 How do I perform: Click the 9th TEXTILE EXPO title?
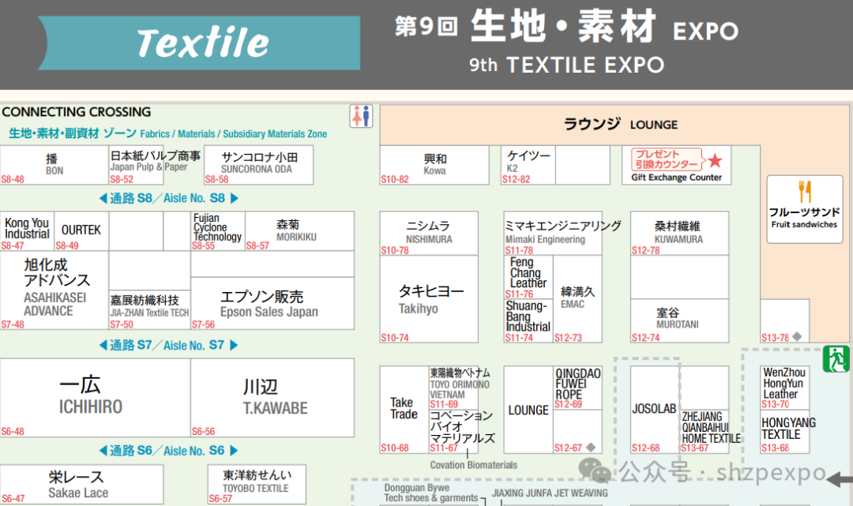point(567,65)
